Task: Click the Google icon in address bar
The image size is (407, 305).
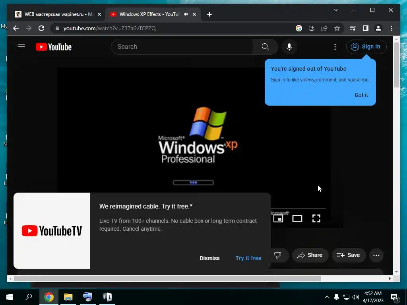Action: click(x=299, y=28)
